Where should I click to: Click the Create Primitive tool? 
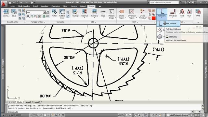[142, 14]
